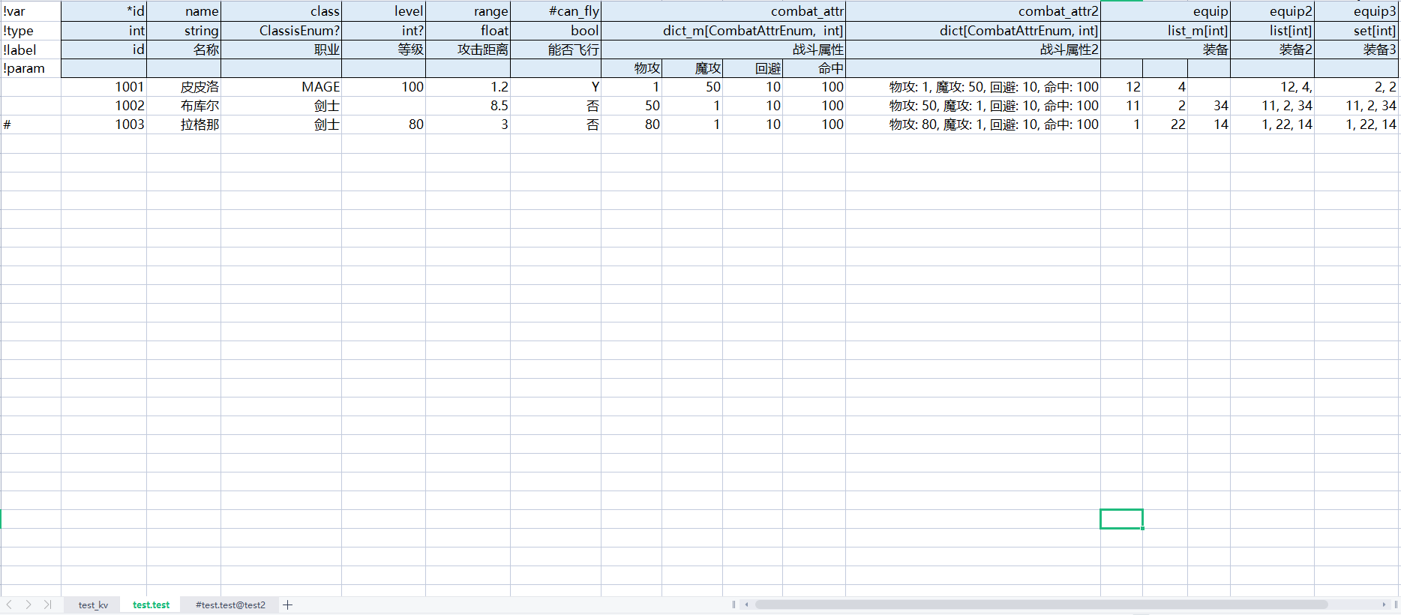Image resolution: width=1401 pixels, height=615 pixels.
Task: Select the !var cell
Action: coord(31,11)
